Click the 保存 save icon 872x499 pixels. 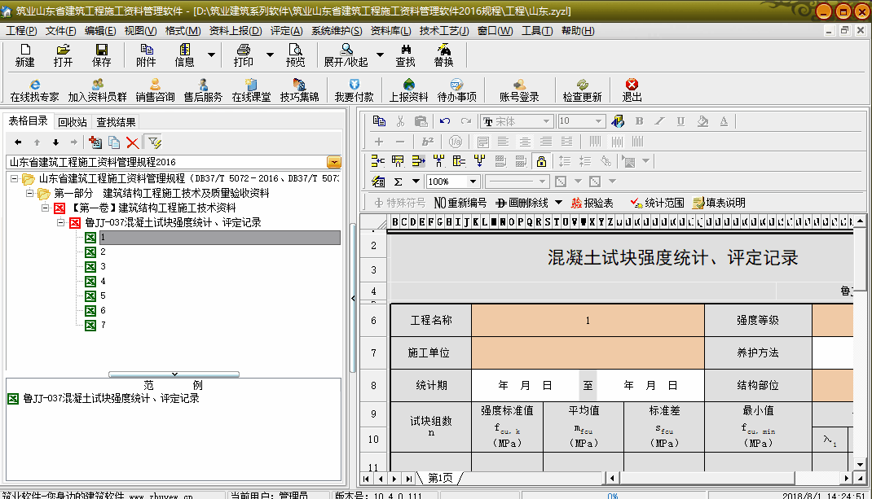pyautogui.click(x=102, y=55)
